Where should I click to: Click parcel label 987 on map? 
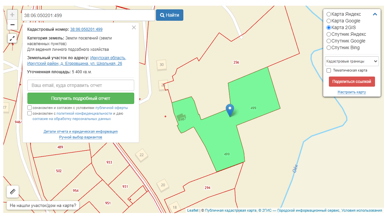pyautogui.click(x=183, y=119)
